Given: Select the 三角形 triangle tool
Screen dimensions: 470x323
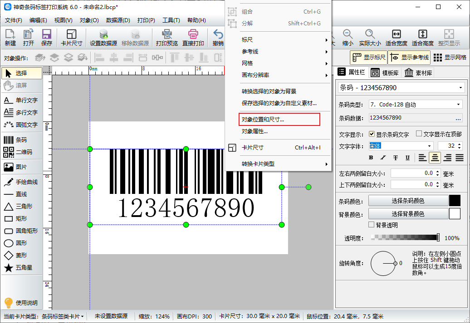Looking at the screenshot, I should point(22,207).
